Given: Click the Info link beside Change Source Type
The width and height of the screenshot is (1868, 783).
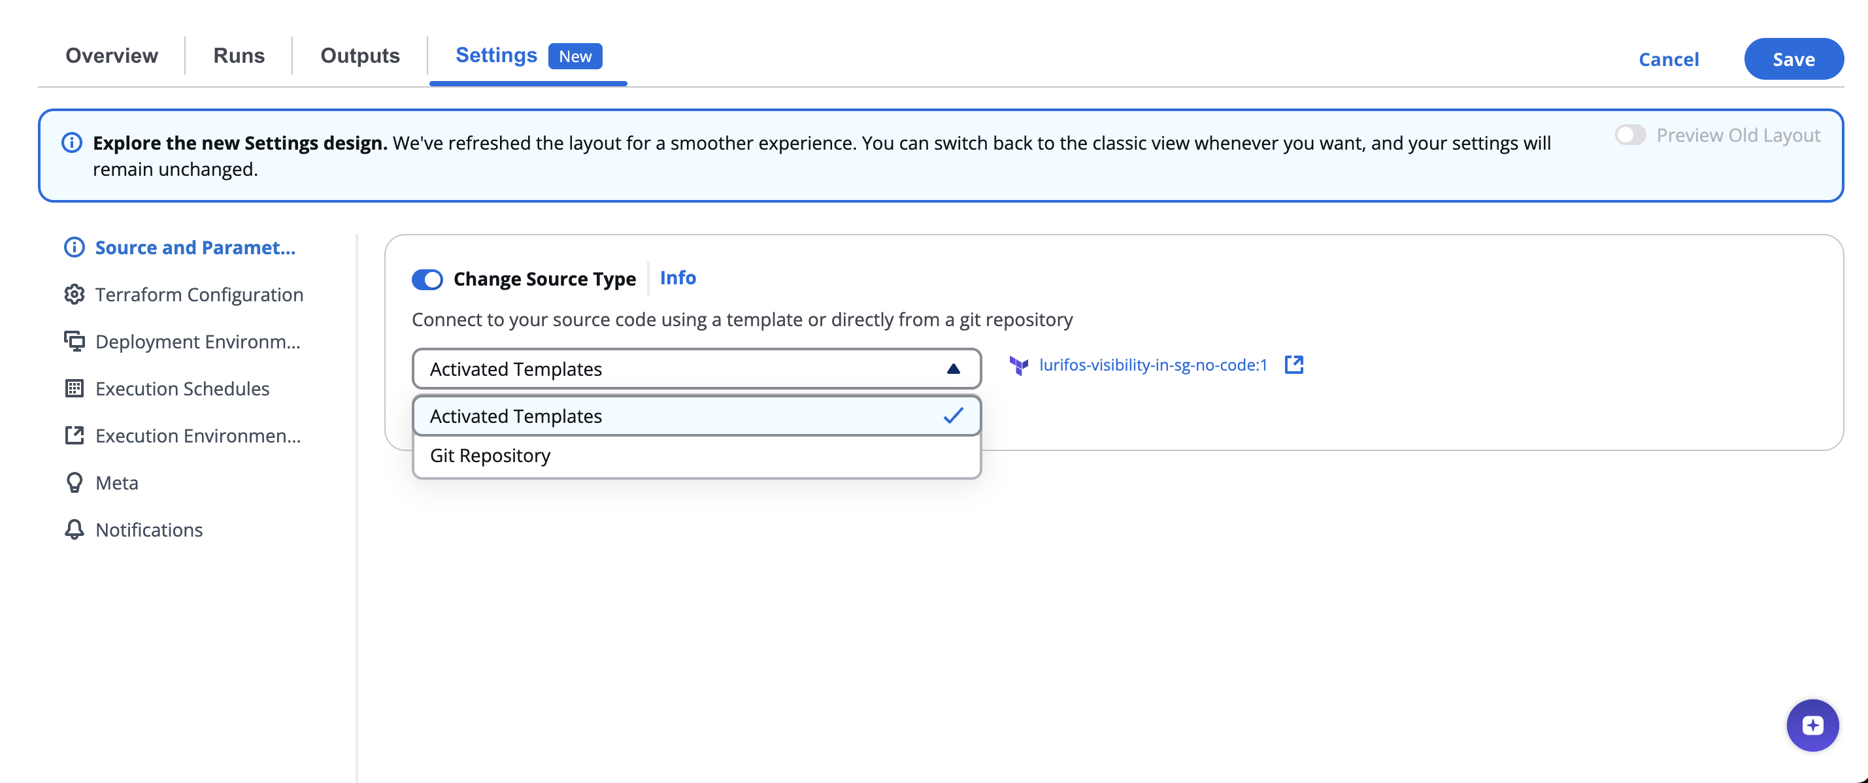Looking at the screenshot, I should pyautogui.click(x=677, y=278).
